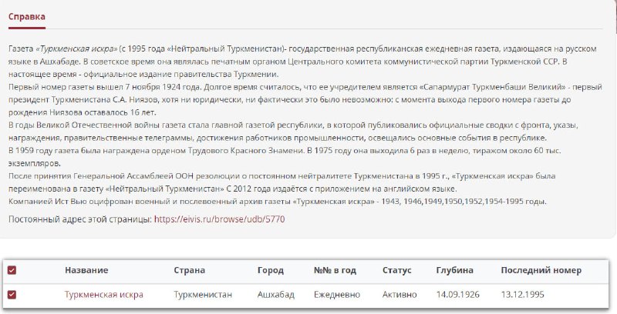Click the Последний номер column header
The height and width of the screenshot is (314, 617).
541,270
